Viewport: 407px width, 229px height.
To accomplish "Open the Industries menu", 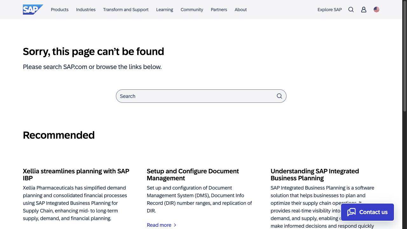I will [x=86, y=10].
